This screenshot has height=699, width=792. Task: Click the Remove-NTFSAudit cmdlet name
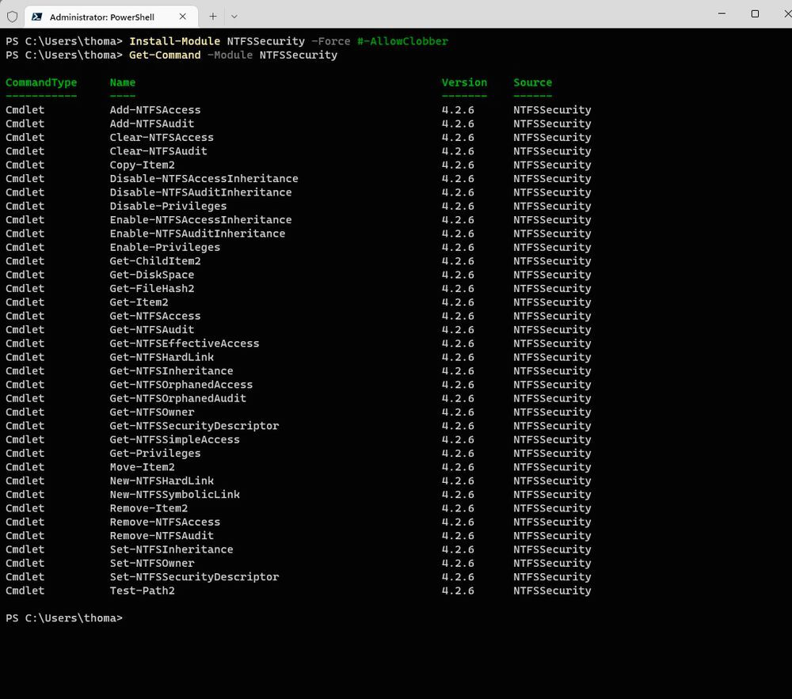pos(162,535)
